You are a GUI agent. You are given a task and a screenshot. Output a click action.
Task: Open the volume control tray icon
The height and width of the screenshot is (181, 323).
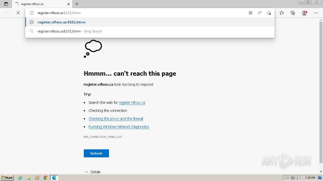(x=287, y=178)
